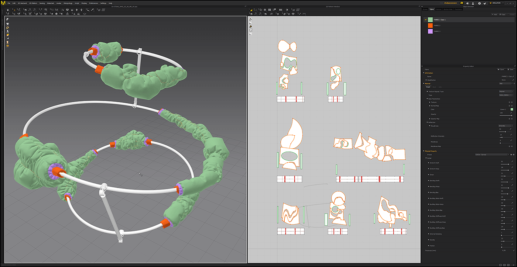This screenshot has height=267, width=517.
Task: Click the Add fabric button
Action: point(494,14)
